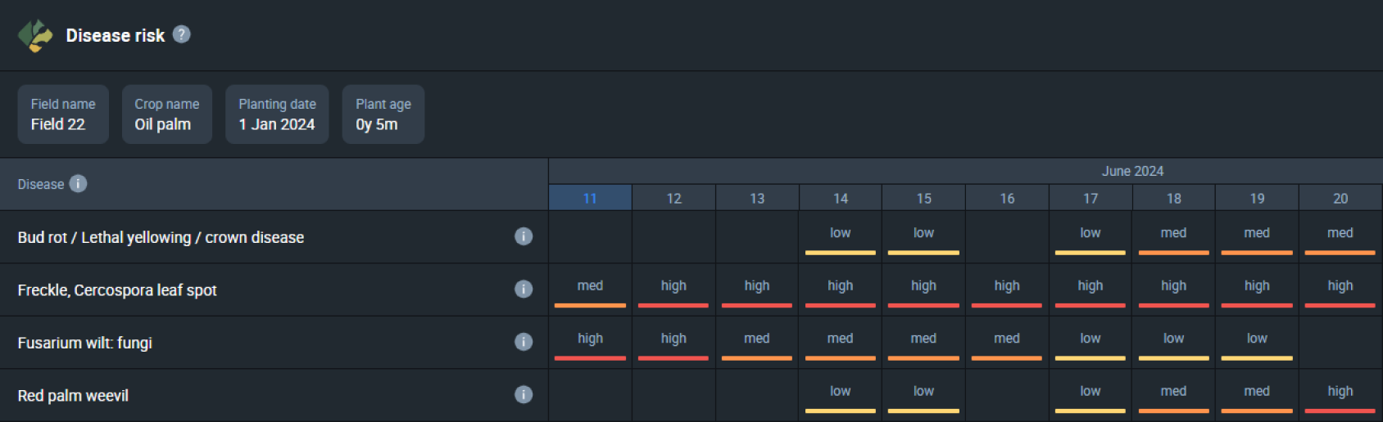
Task: Click Bud rot med cell on 18
Action: click(1174, 237)
